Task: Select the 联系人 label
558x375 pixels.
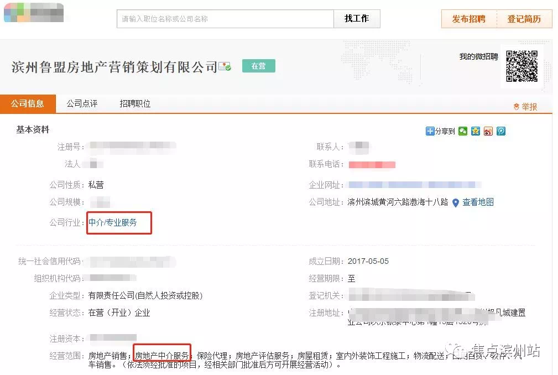Action: 330,147
